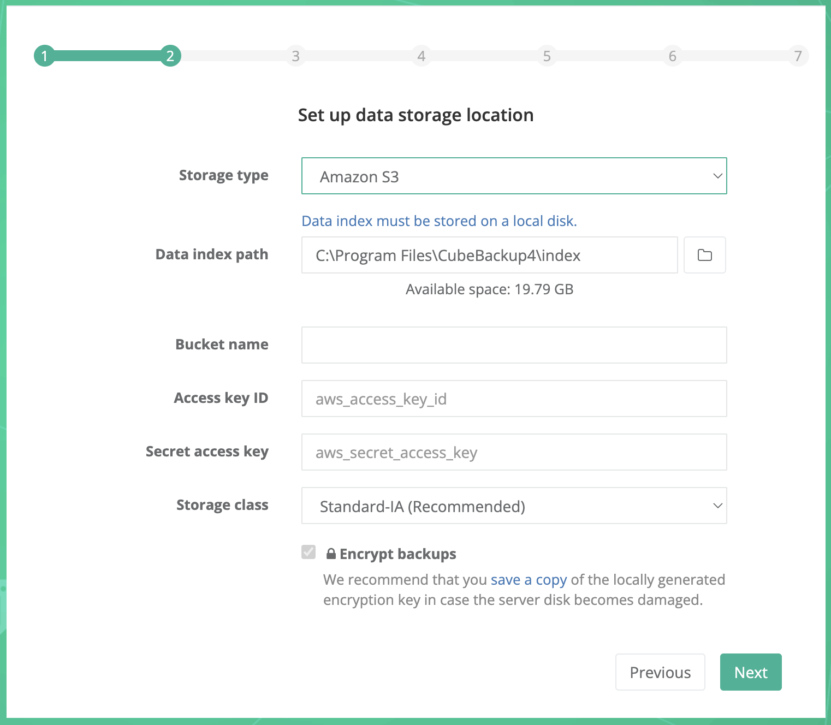The height and width of the screenshot is (725, 831).
Task: Focus the Bucket name input field
Action: tap(513, 345)
